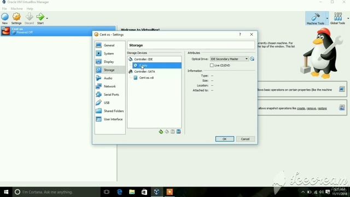Open the General settings category
The width and height of the screenshot is (350, 197).
(x=110, y=45)
